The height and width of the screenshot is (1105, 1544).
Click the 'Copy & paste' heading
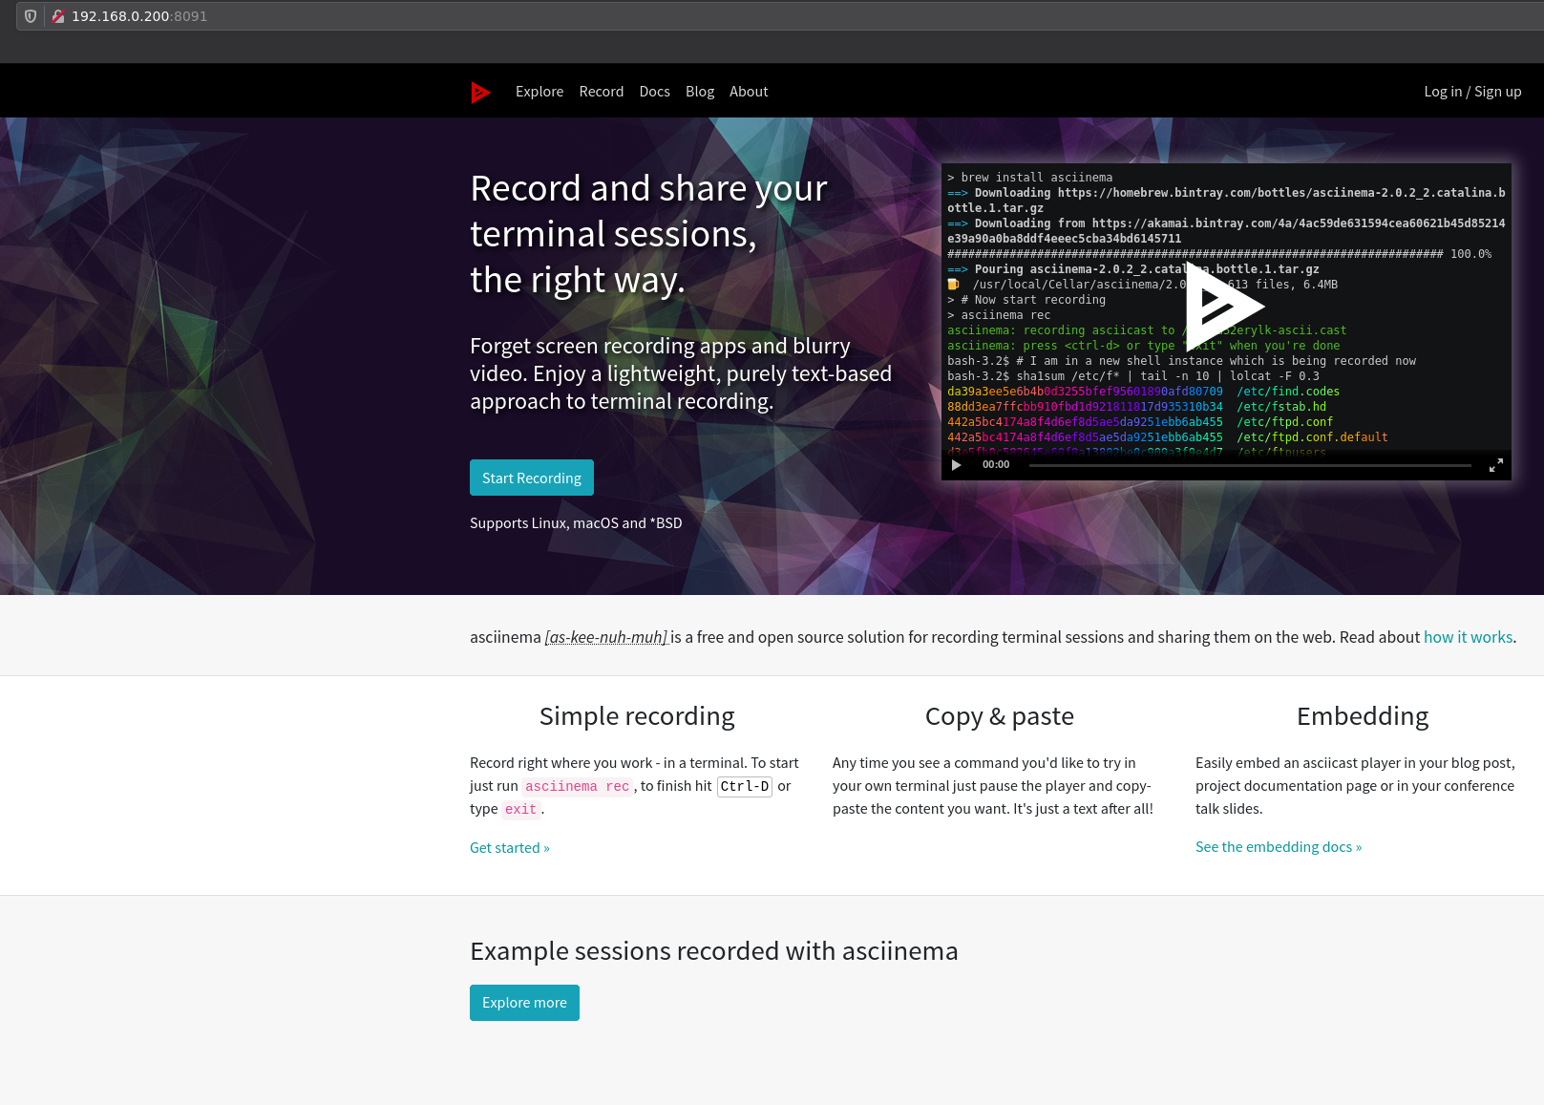tap(1000, 716)
